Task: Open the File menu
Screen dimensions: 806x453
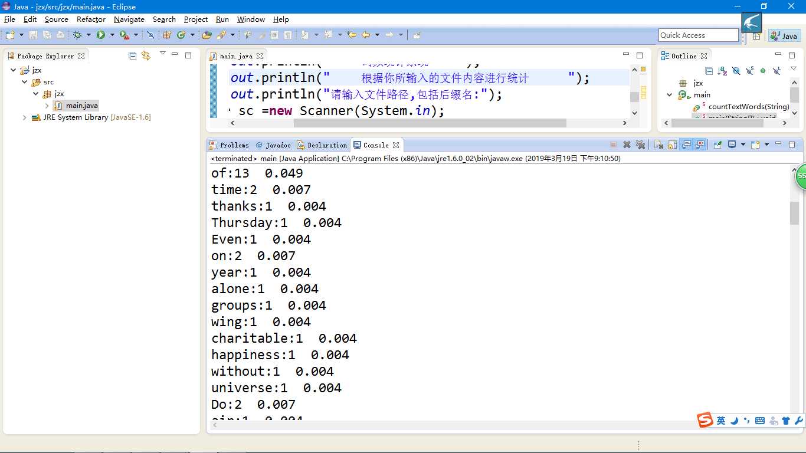Action: tap(9, 19)
